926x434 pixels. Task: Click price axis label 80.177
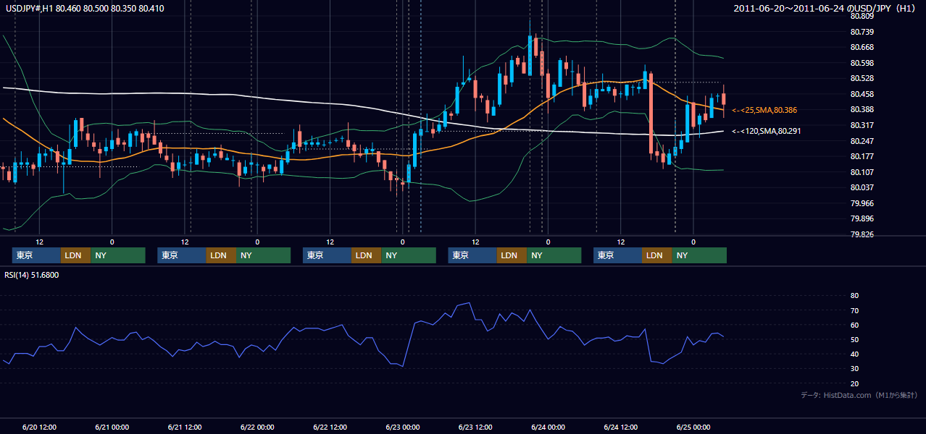coord(862,156)
